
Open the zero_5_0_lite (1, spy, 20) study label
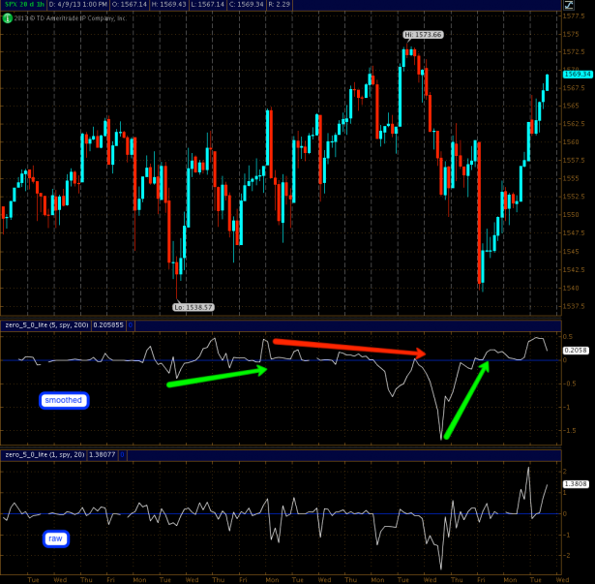pyautogui.click(x=45, y=455)
